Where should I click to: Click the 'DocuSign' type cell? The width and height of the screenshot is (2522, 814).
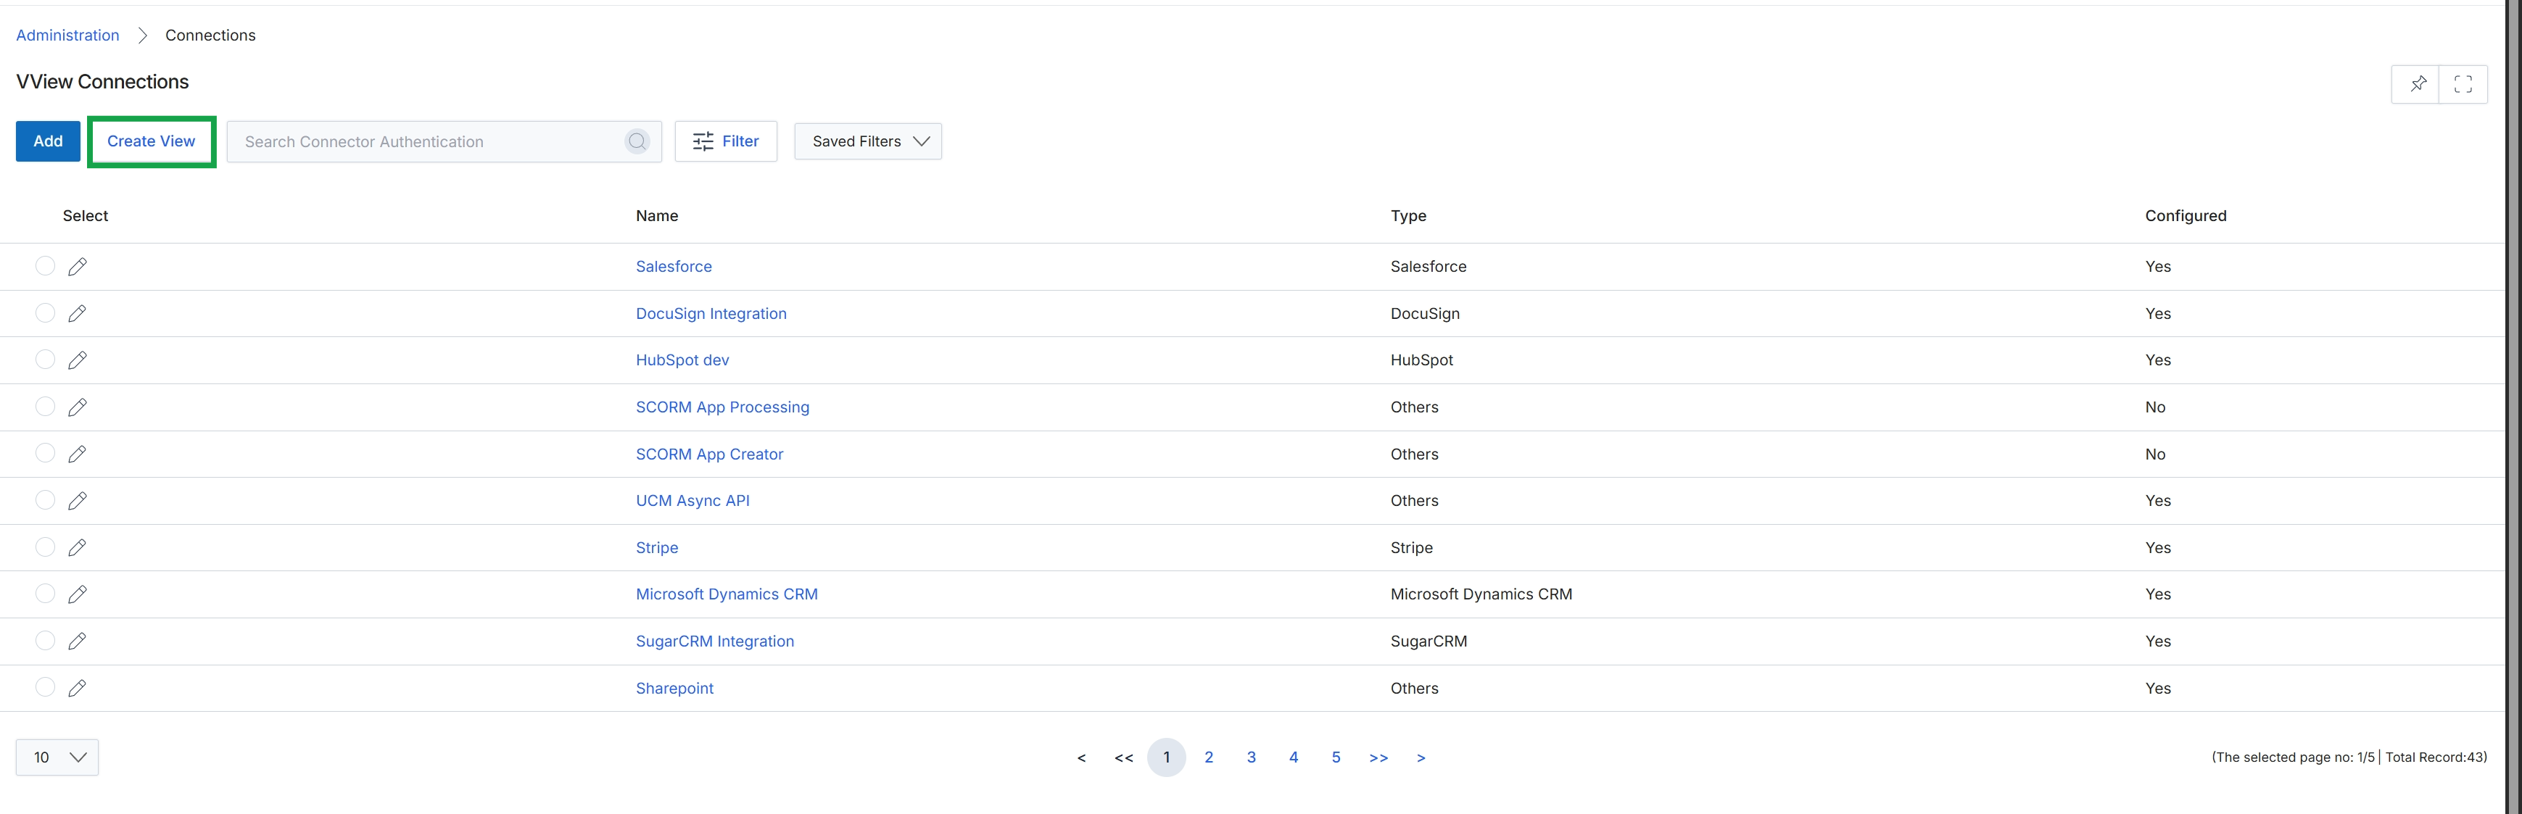tap(1424, 313)
